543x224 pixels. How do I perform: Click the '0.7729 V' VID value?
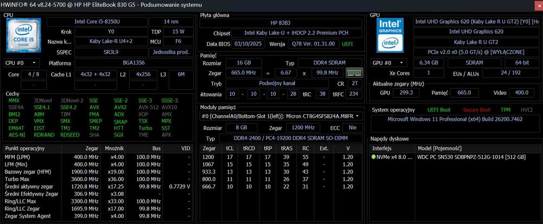179,186
